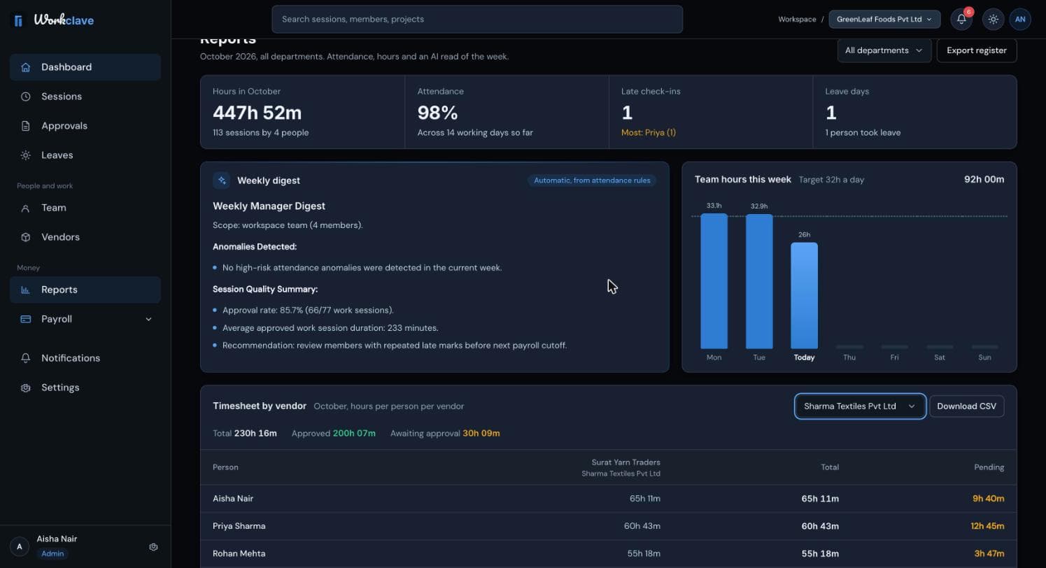Open the GreenLeaf Foods workspace dropdown
The height and width of the screenshot is (568, 1046).
(x=884, y=20)
